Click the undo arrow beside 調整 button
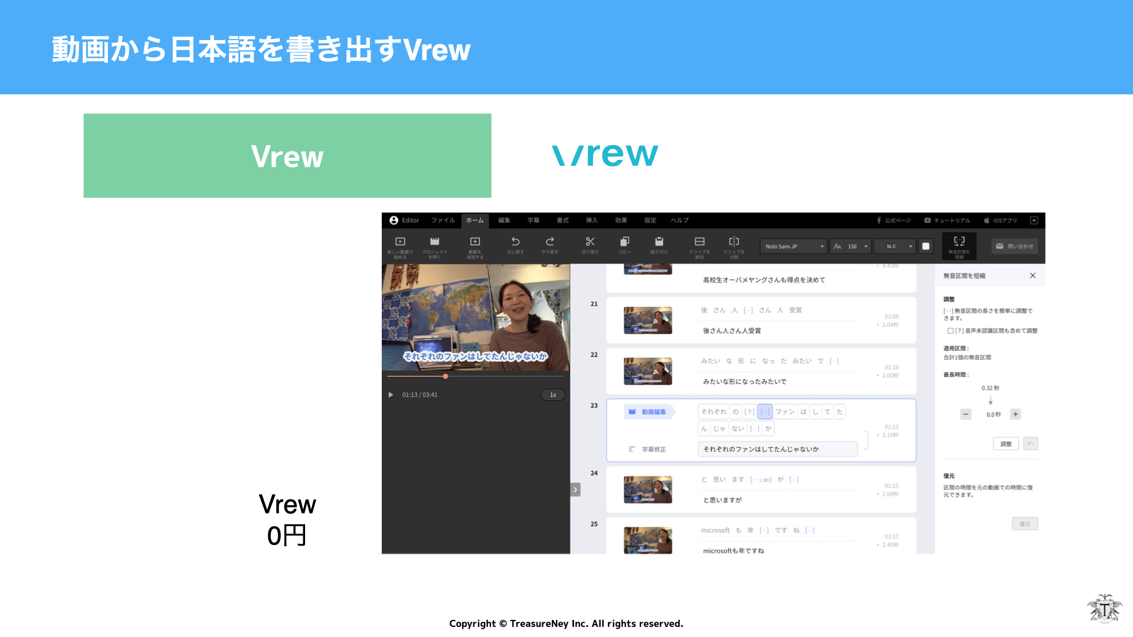The image size is (1133, 637). (1030, 444)
